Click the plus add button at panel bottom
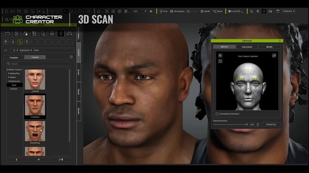 click(x=39, y=160)
